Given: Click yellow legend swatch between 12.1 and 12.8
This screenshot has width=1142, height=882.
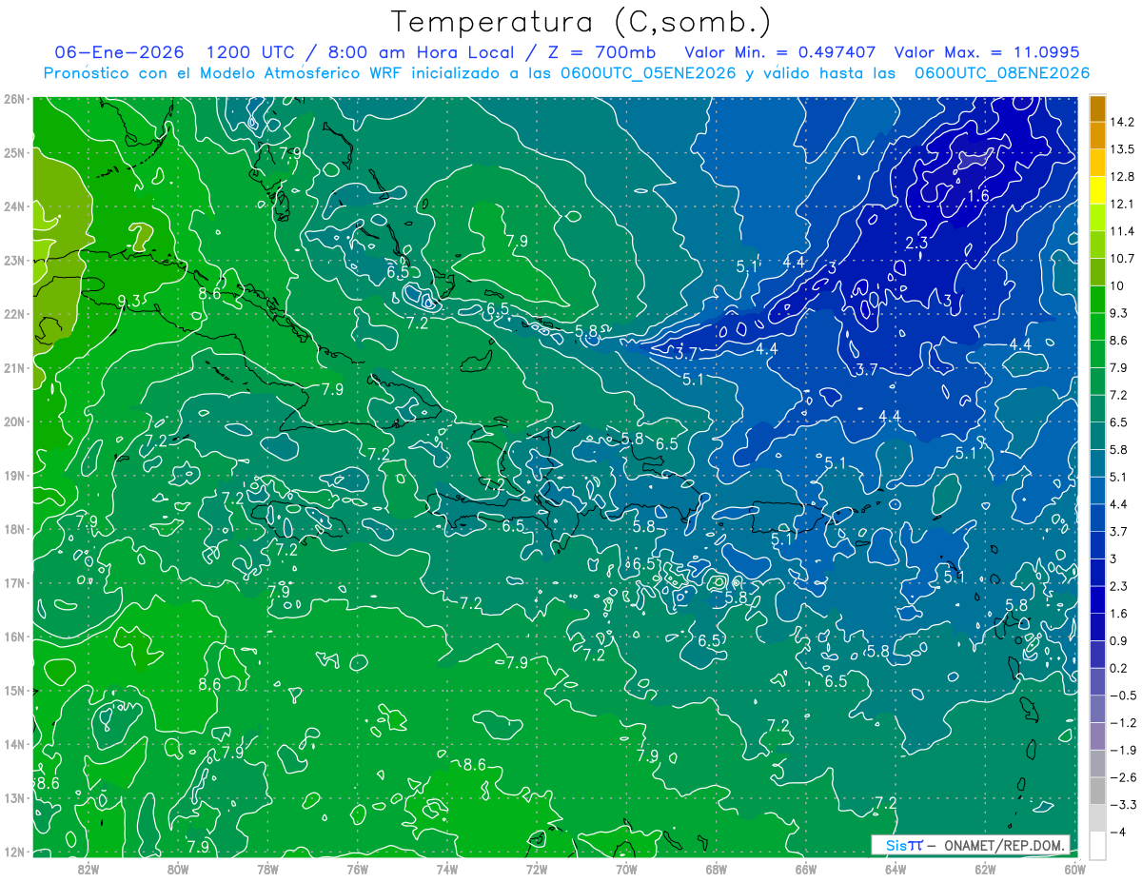Looking at the screenshot, I should point(1097,190).
